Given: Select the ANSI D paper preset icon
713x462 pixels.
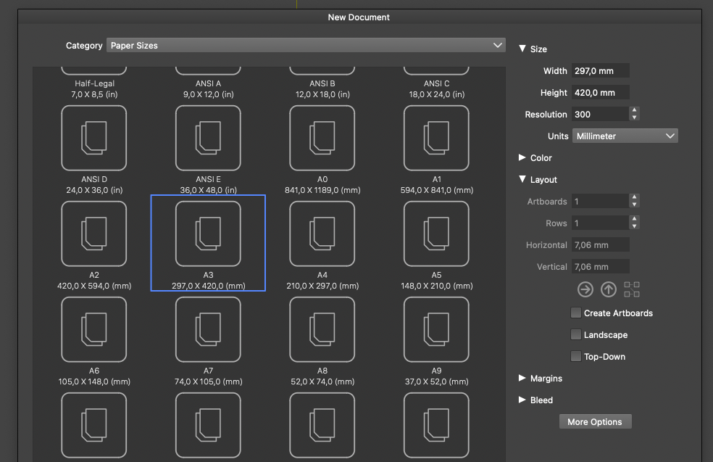Looking at the screenshot, I should pos(94,138).
